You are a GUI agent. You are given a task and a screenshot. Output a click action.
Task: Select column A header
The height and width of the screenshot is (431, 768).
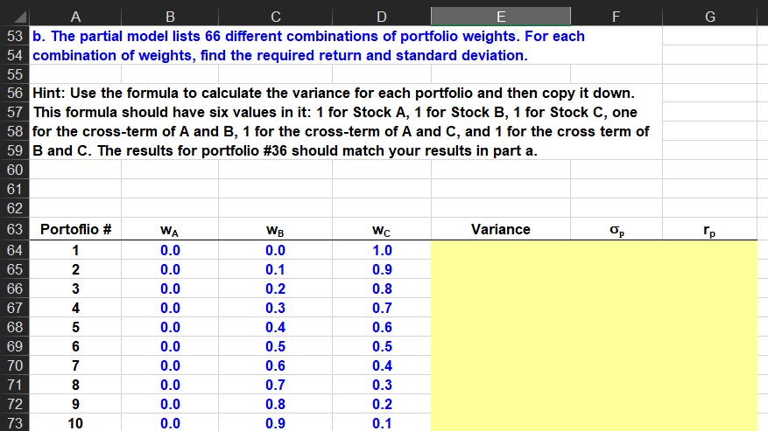(x=75, y=17)
